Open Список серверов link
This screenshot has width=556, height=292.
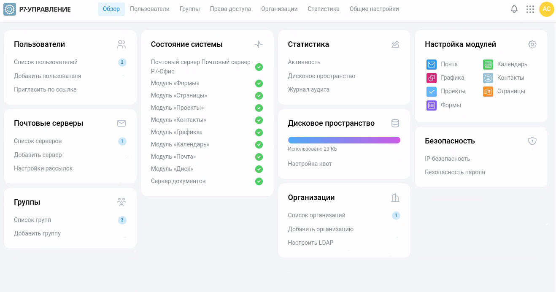[38, 141]
